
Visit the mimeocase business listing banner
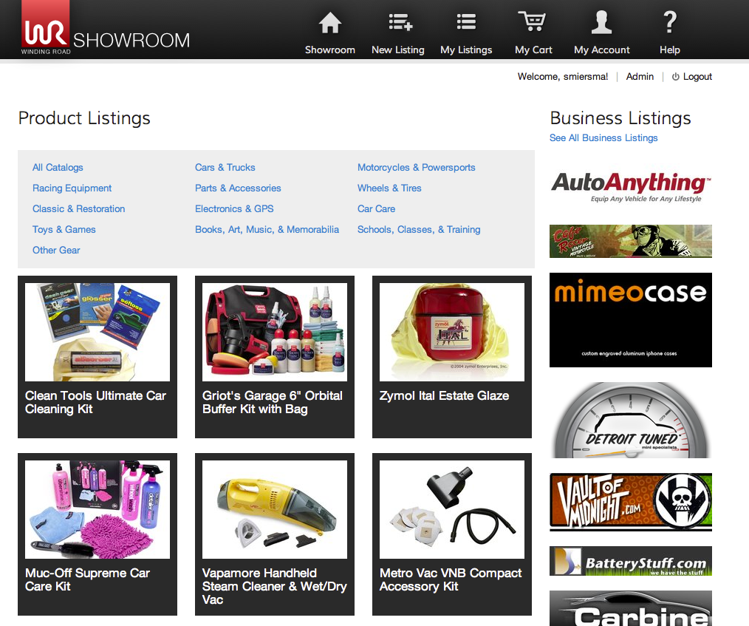tap(631, 320)
